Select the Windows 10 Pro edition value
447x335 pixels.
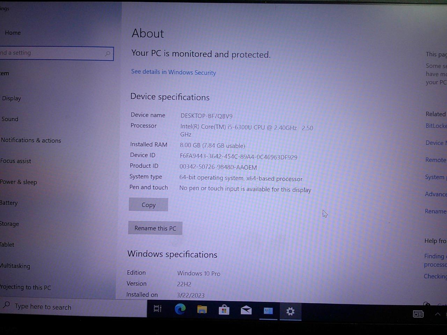(x=199, y=274)
